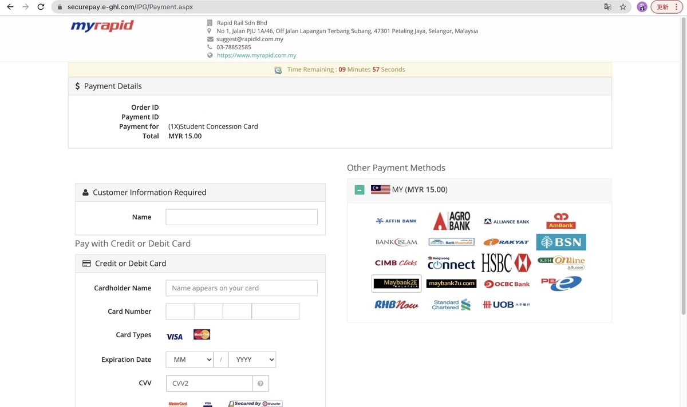This screenshot has width=687, height=407.
Task: Choose AmBank logo
Action: [x=561, y=221]
